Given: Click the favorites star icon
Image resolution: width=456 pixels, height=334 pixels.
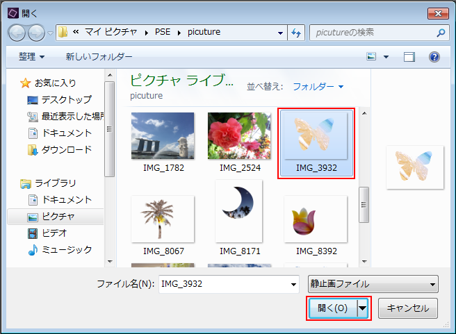Looking at the screenshot, I should click(x=25, y=83).
